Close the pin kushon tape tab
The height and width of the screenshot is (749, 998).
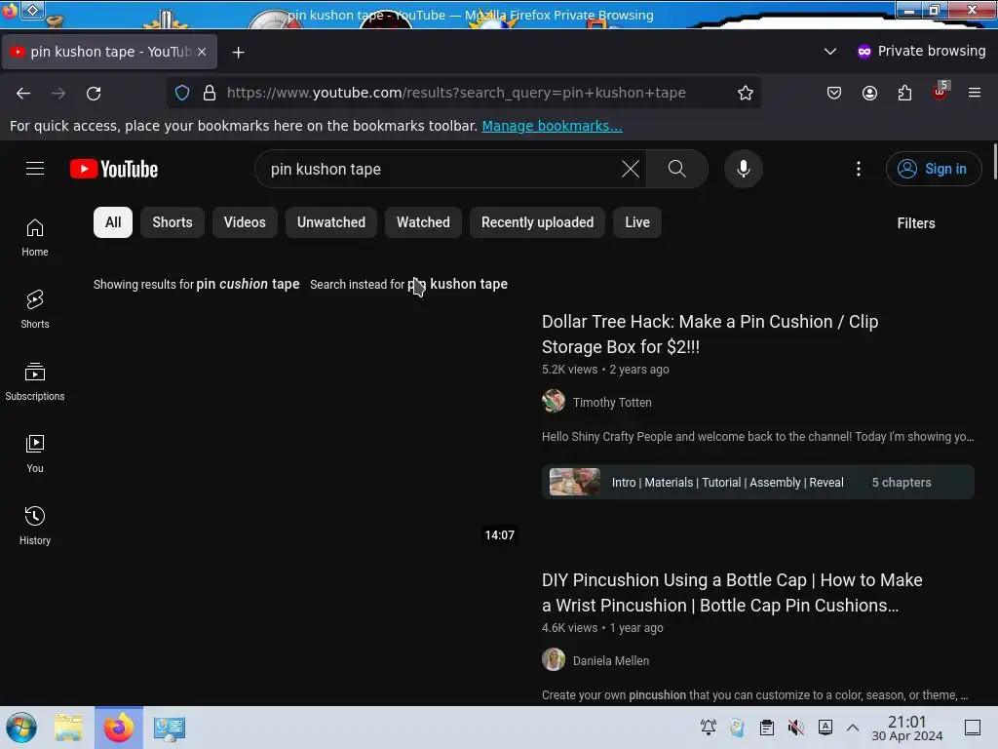click(x=202, y=52)
